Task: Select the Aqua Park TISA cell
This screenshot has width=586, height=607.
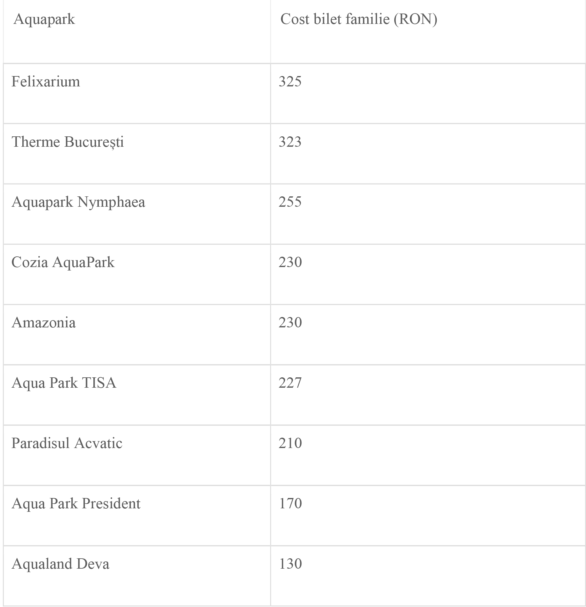Action: click(x=64, y=383)
